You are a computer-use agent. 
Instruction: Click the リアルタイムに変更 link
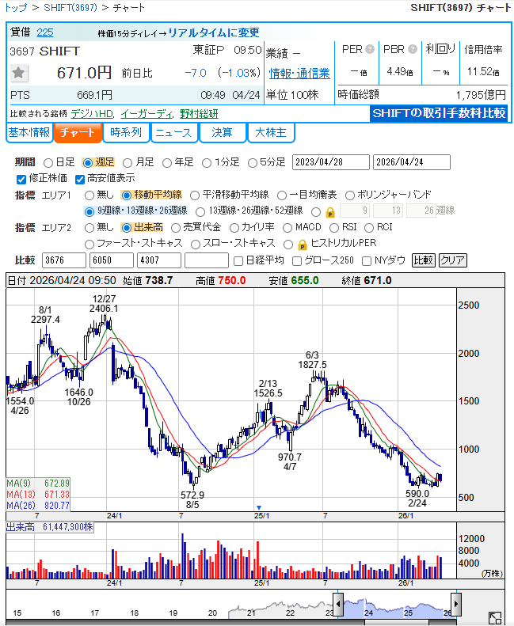point(214,32)
